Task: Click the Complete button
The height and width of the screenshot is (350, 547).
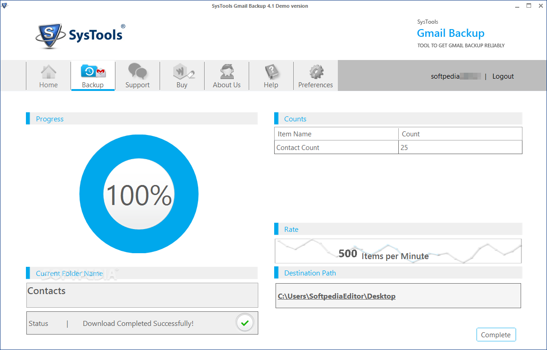Action: pos(496,335)
